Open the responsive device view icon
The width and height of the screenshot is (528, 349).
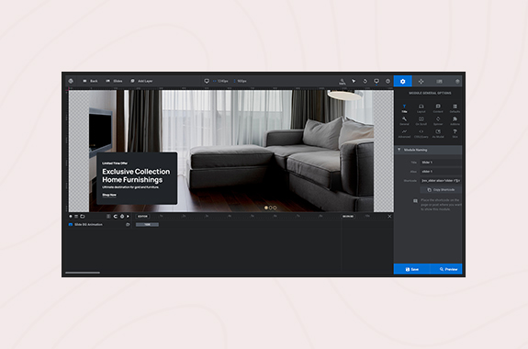coord(376,81)
